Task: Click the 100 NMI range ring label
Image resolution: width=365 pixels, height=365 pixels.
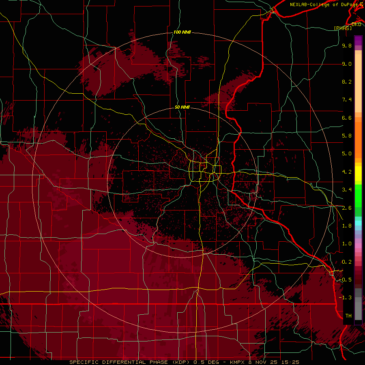Action: tap(182, 32)
